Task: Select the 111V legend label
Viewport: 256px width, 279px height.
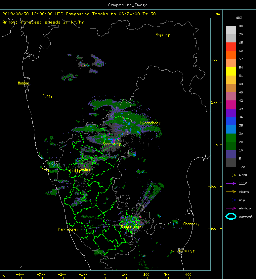Action: tap(243, 184)
